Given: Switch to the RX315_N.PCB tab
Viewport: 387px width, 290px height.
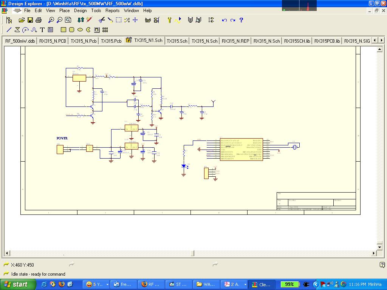Looking at the screenshot, I should pos(53,41).
